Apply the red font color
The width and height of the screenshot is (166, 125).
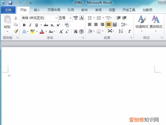pos(42,32)
